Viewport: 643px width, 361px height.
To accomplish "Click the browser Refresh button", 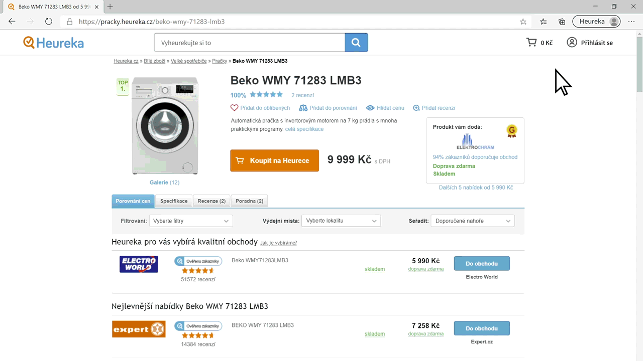I will pyautogui.click(x=49, y=22).
